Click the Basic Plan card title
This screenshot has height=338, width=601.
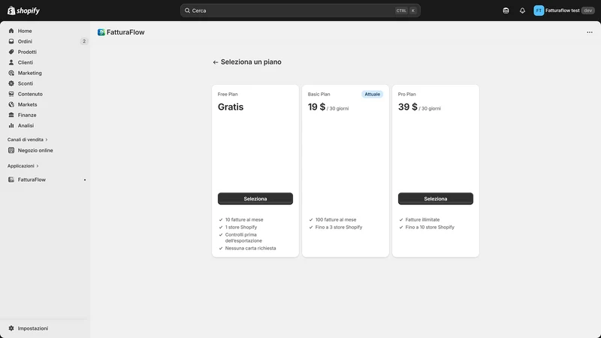point(319,95)
